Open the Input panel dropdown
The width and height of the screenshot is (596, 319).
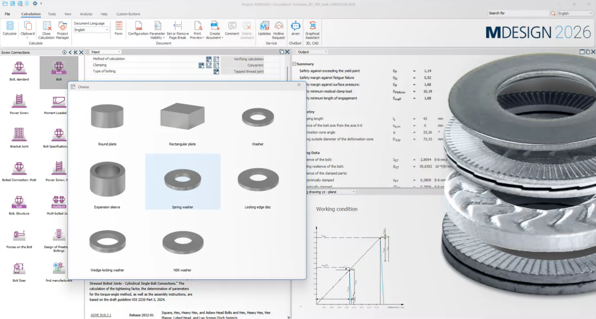105,52
